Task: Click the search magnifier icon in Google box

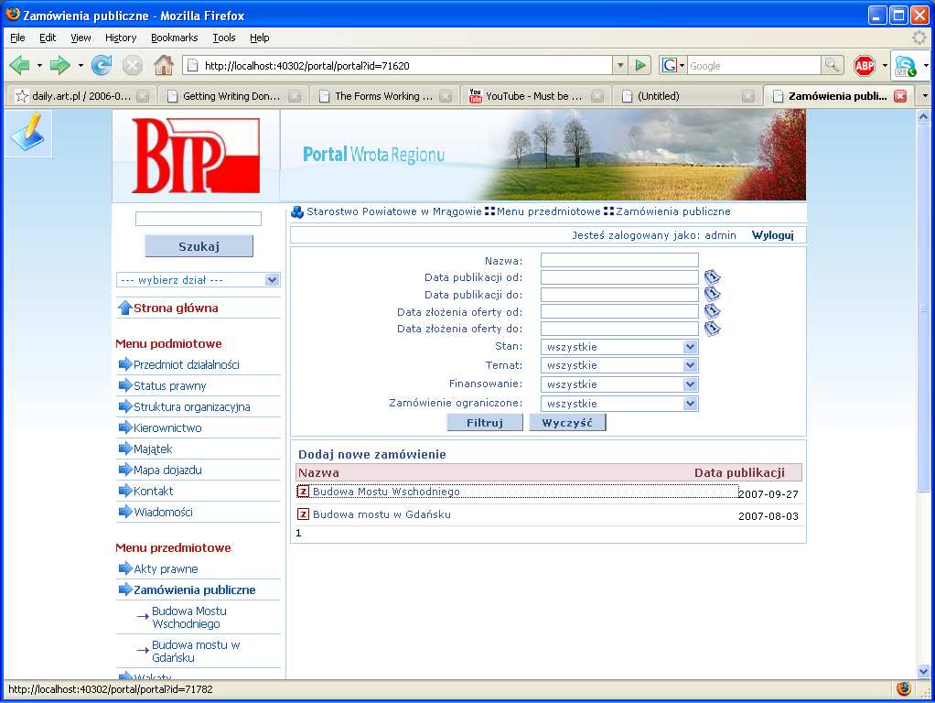Action: (x=831, y=65)
